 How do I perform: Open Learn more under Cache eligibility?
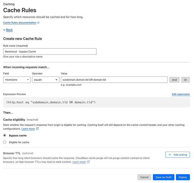coord(28,129)
